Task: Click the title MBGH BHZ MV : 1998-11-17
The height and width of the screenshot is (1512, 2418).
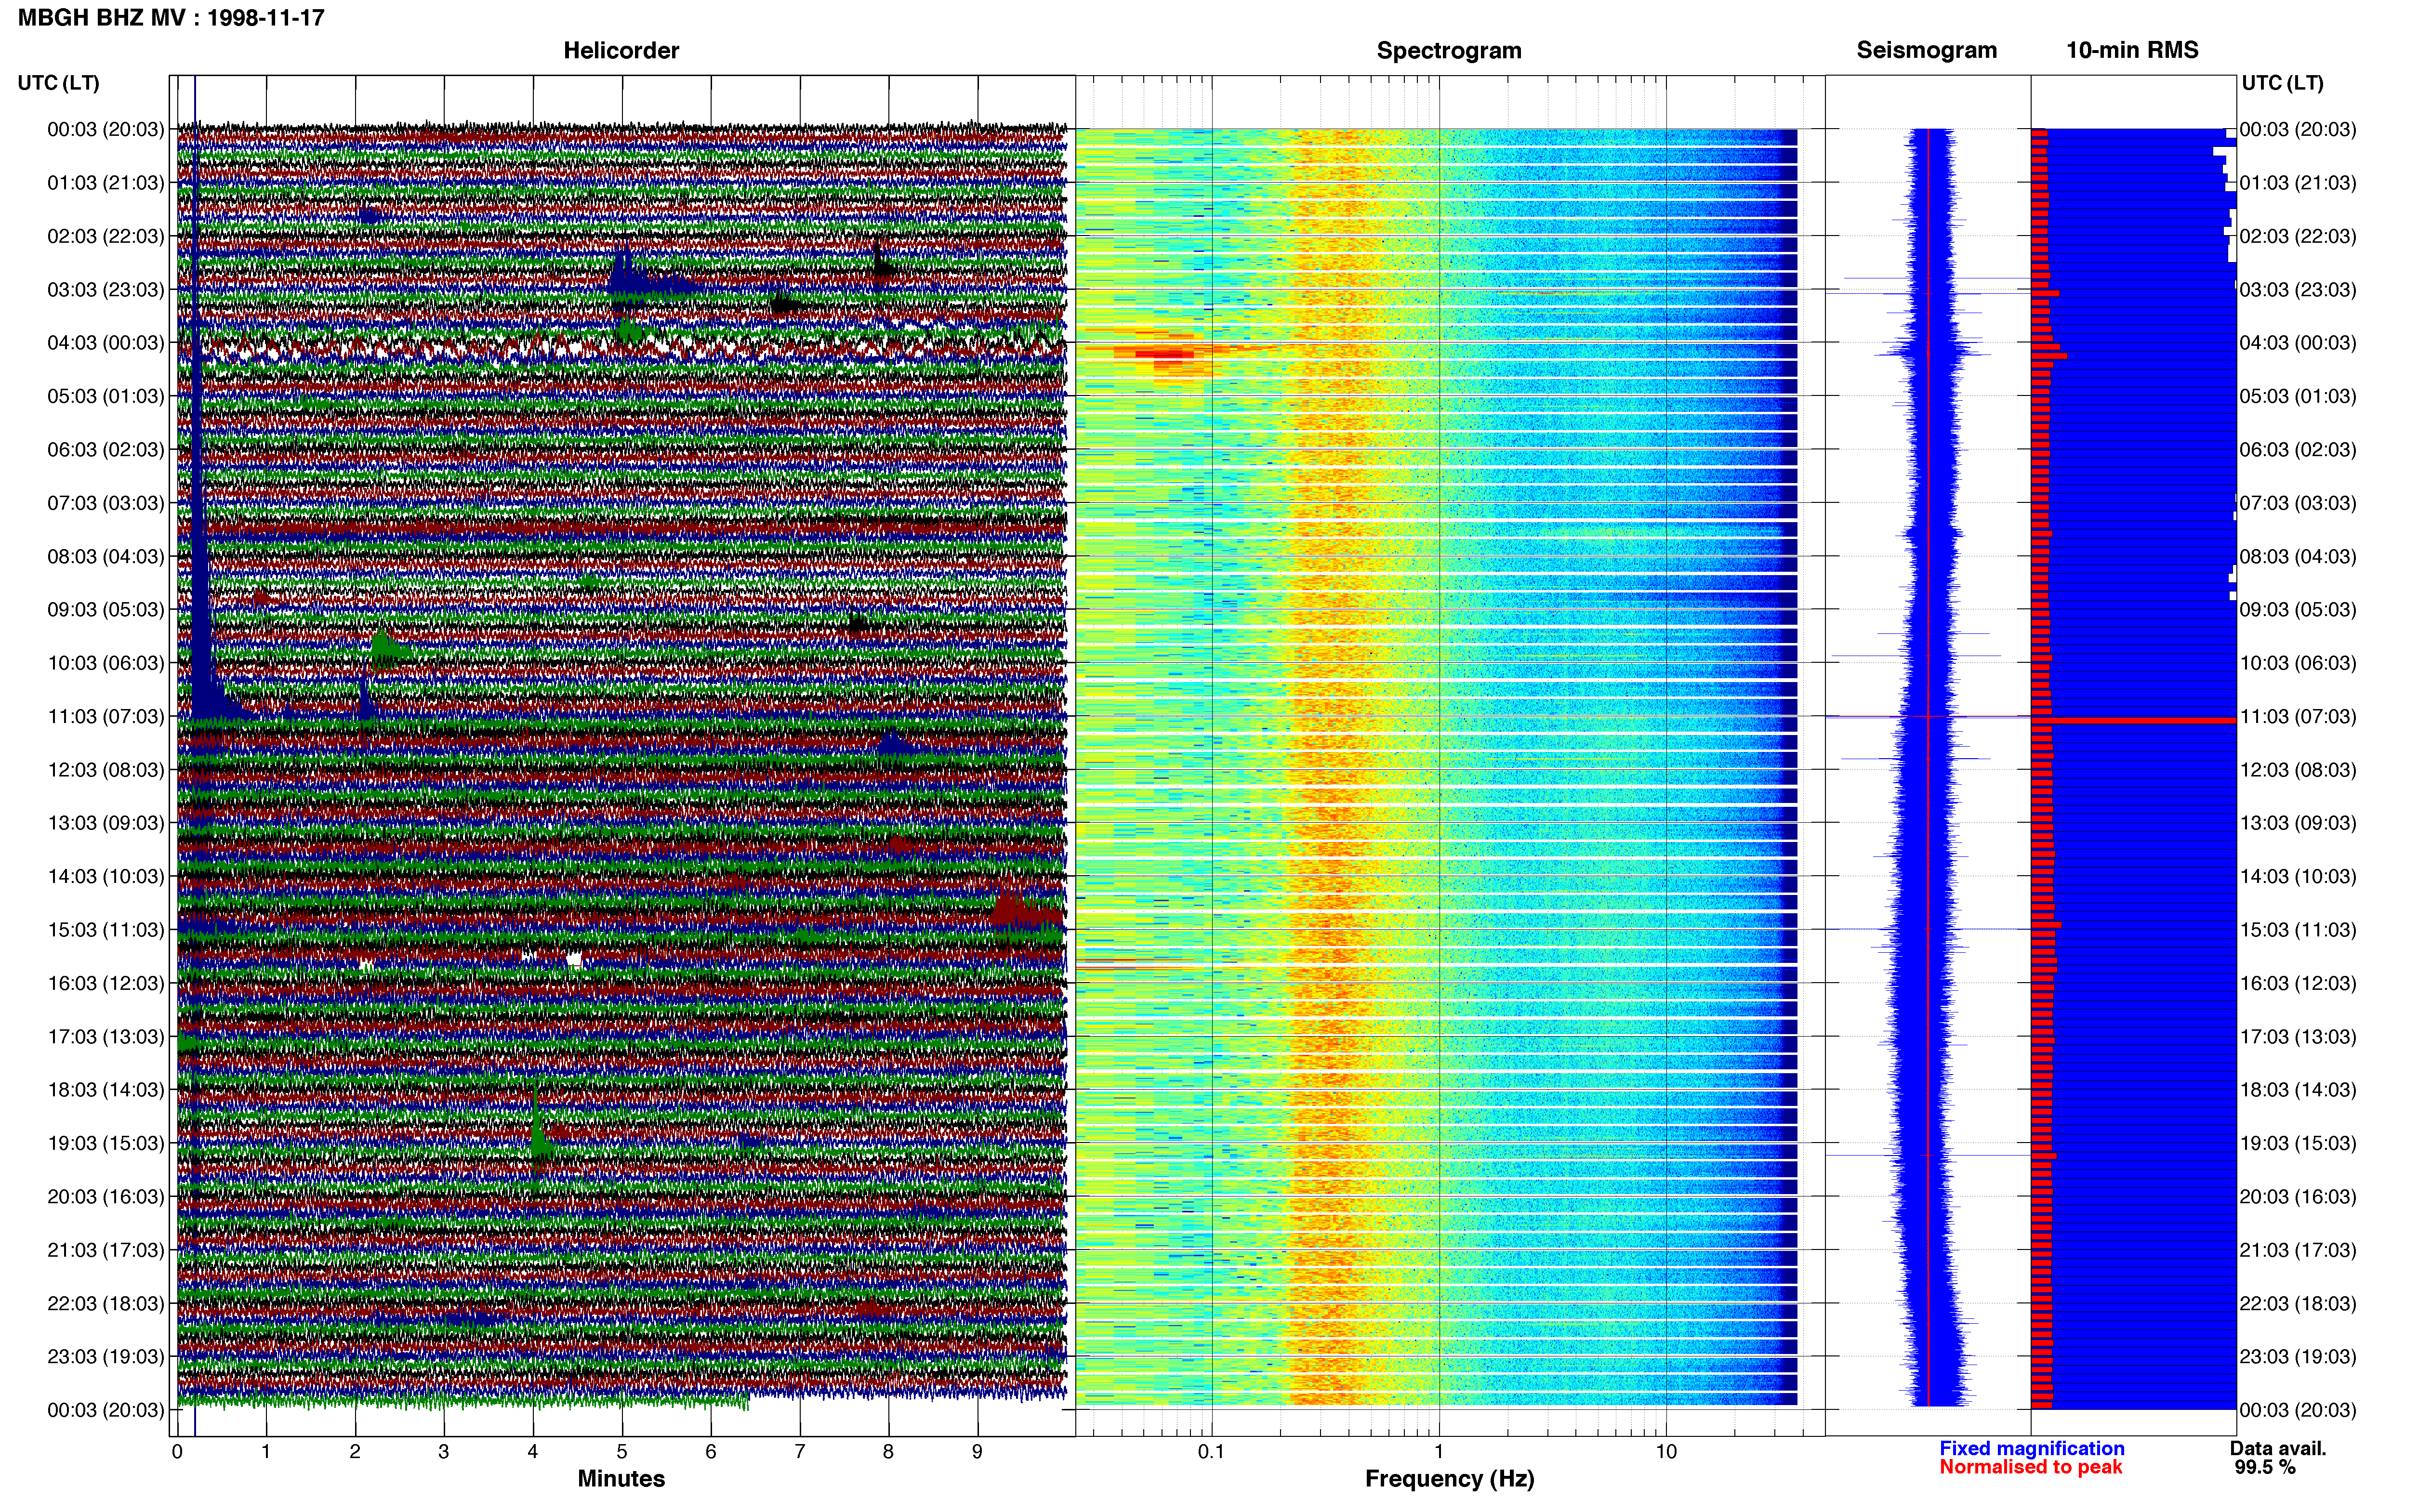Action: tap(171, 18)
